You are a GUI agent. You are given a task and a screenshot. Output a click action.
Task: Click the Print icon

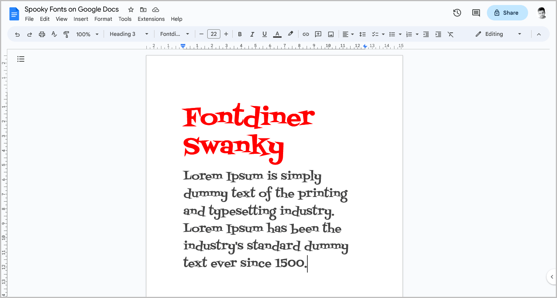42,34
